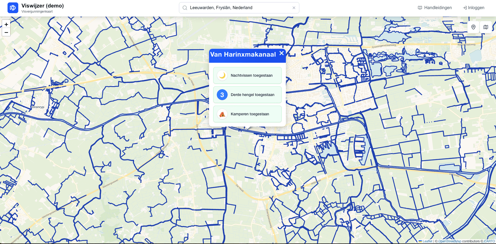The width and height of the screenshot is (496, 244).
Task: Open the base map switcher icon
Action: [x=486, y=27]
